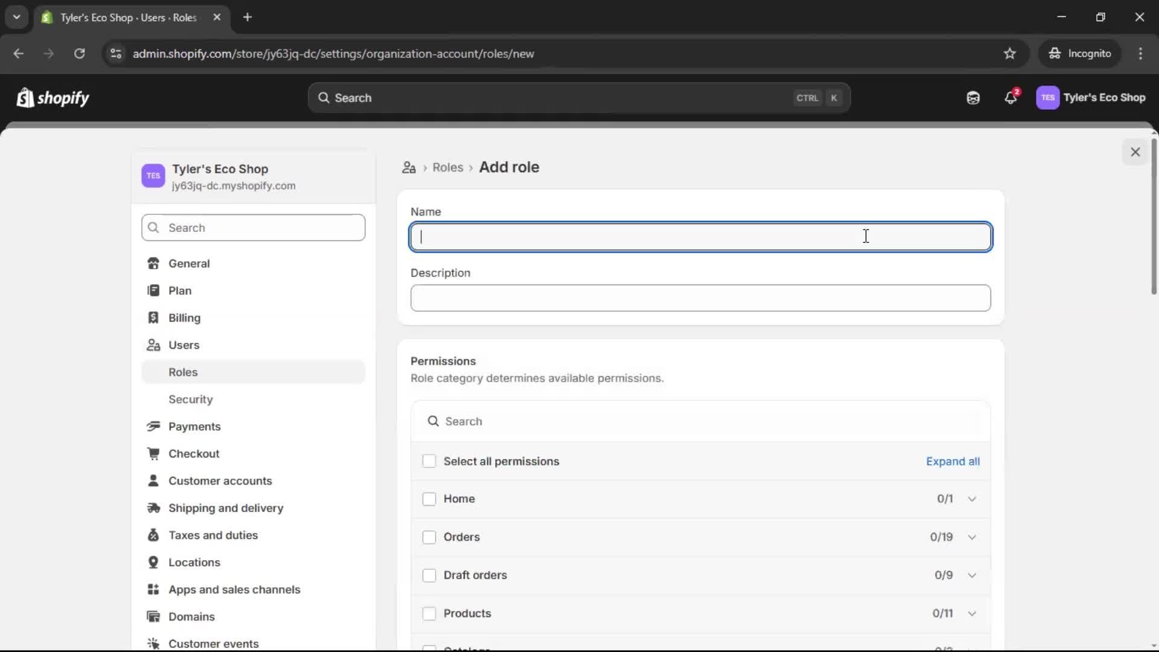Screen dimensions: 1159x652
Task: Open the Locations settings
Action: pos(194,562)
